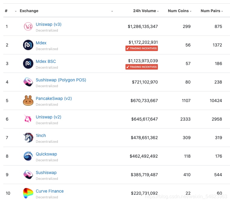Viewport: 230px width, 202px height.
Task: Open the PancakeSwap (v2) link
Action: (54, 98)
